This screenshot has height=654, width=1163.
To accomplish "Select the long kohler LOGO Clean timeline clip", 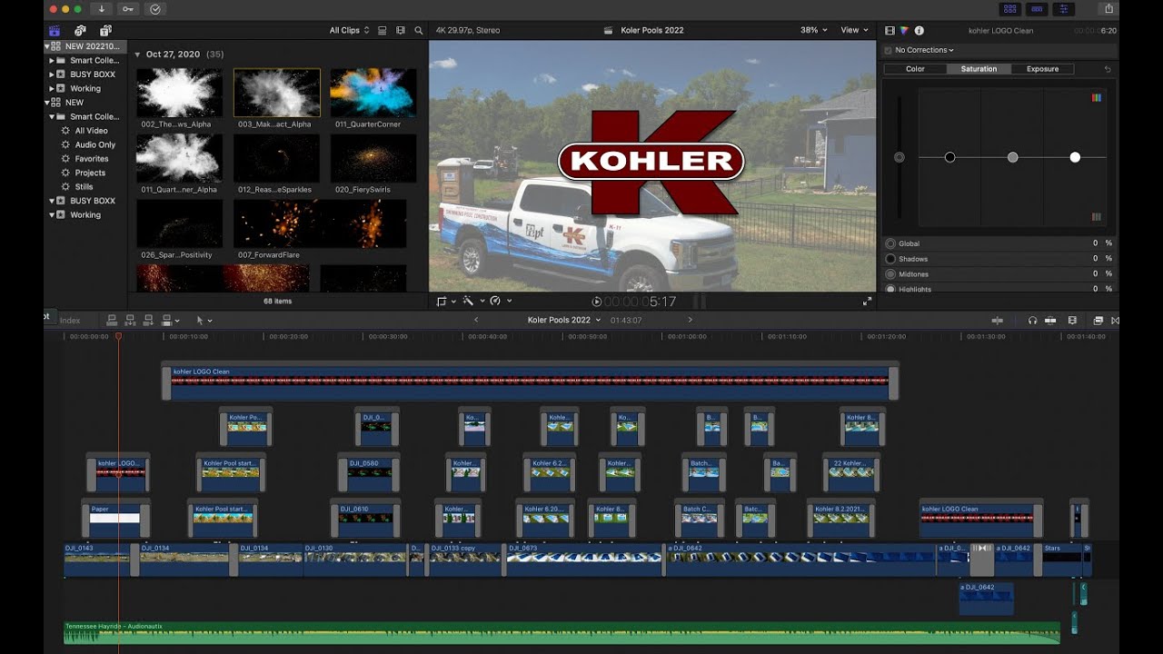I will (x=530, y=381).
